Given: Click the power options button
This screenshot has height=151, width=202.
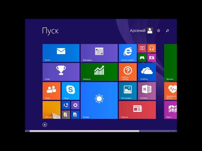Looking at the screenshot, I should (x=158, y=31).
